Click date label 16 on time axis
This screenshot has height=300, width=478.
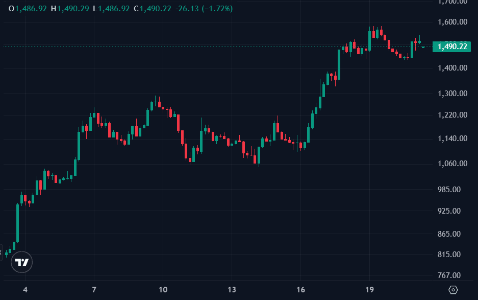tap(300, 290)
